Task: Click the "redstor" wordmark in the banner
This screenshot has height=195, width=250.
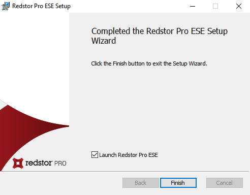Action: pos(39,163)
